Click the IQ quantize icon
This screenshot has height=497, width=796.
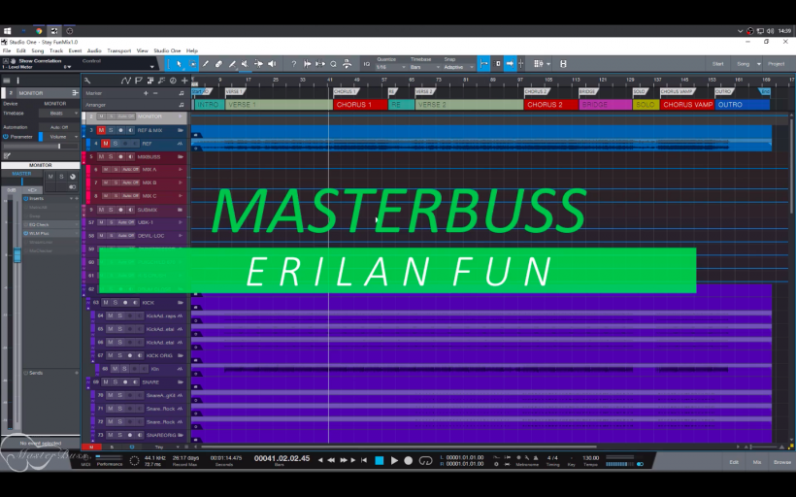(367, 64)
